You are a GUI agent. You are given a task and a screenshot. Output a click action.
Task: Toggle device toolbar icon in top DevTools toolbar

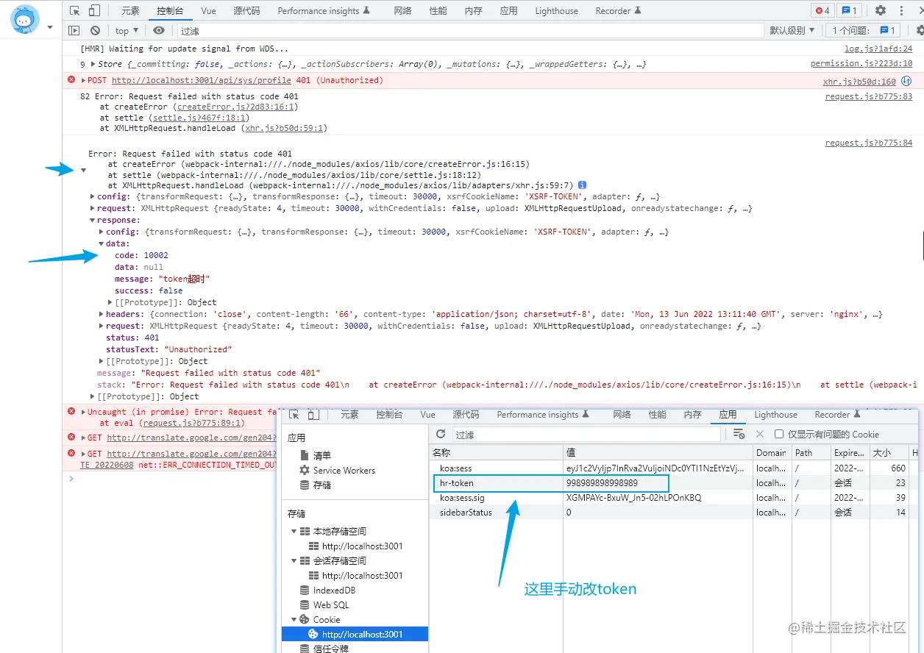[94, 11]
